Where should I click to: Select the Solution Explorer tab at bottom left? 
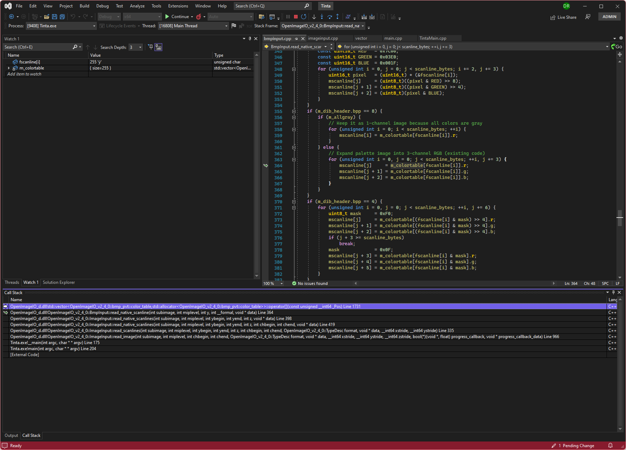pyautogui.click(x=58, y=282)
